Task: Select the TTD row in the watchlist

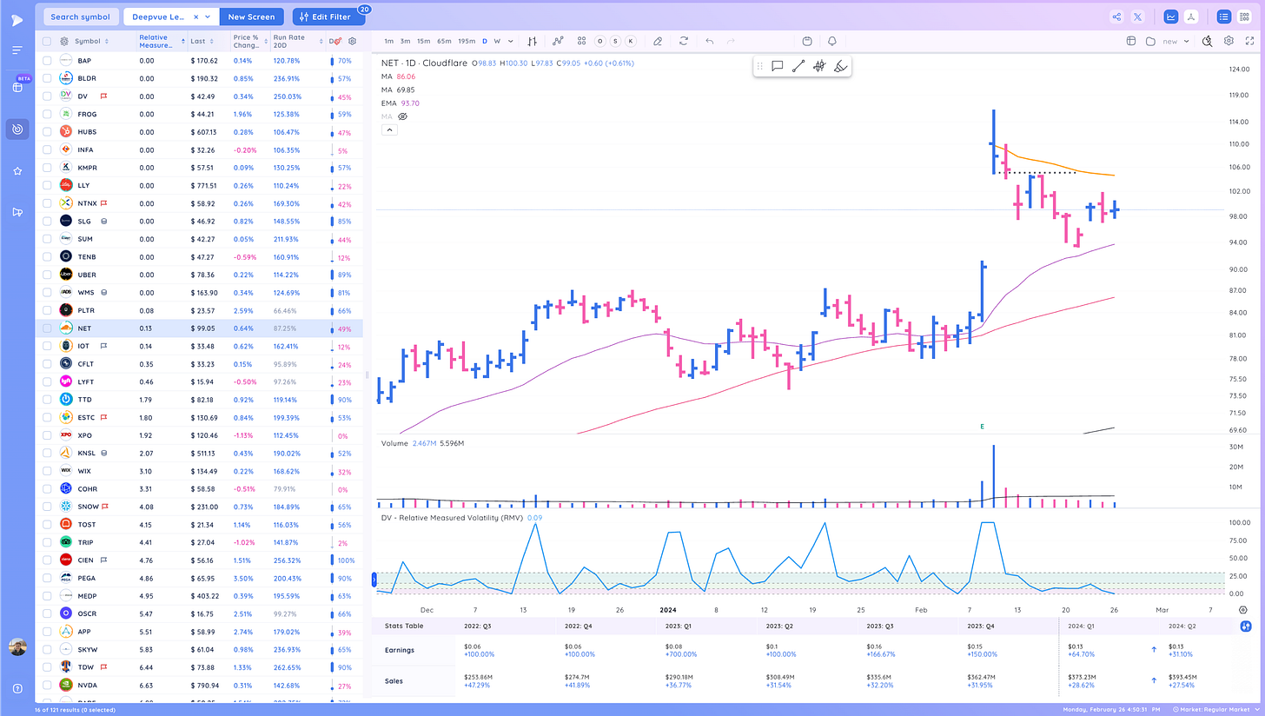Action: click(x=199, y=400)
